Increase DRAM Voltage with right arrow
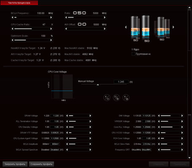This screenshot has width=192, height=168. [90, 115]
